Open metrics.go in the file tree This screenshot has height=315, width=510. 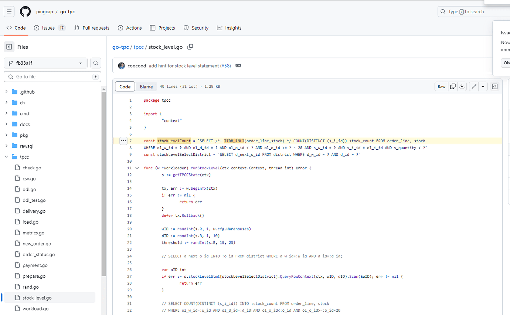(x=33, y=233)
